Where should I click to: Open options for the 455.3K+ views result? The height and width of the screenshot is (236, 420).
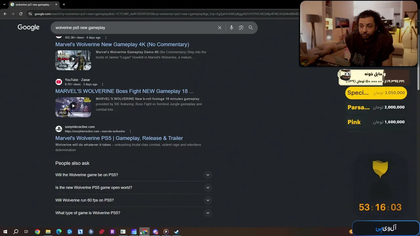[x=106, y=38]
